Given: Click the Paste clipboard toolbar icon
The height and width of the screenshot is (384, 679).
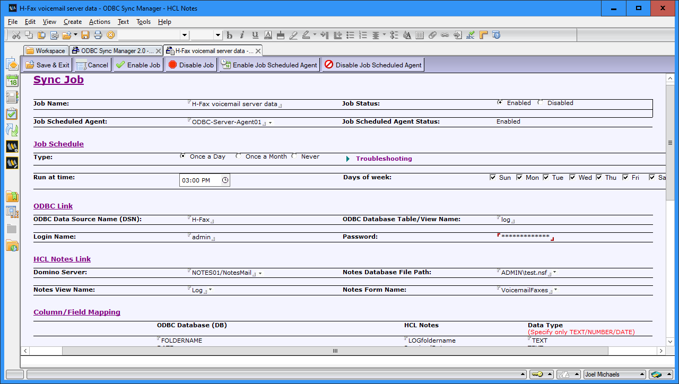Looking at the screenshot, I should click(41, 35).
